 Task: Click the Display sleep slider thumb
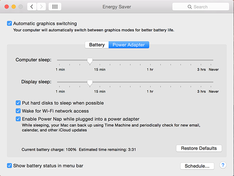90,83
